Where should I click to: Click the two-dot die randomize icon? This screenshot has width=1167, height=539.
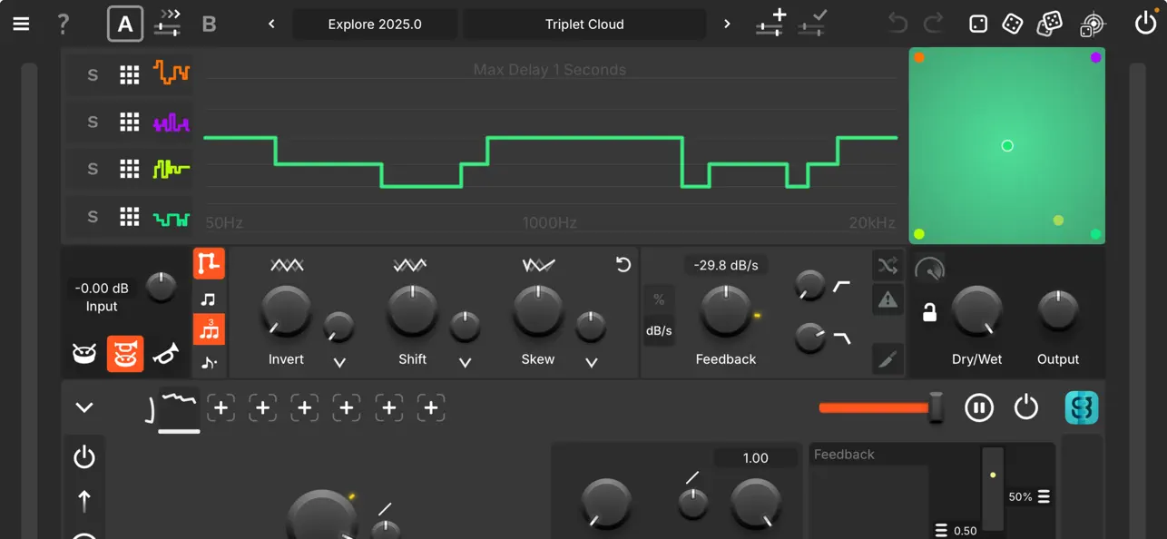[1013, 24]
